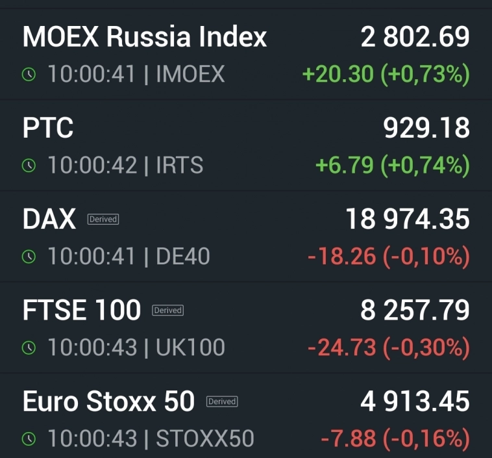Viewport: 492px width, 458px height.
Task: Click the IMOEX ticker symbol
Action: (190, 75)
